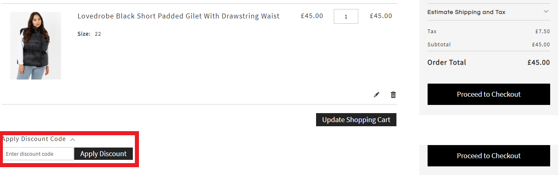Click the Apply Discount button
Viewport: 560px width, 175px height.
point(103,154)
